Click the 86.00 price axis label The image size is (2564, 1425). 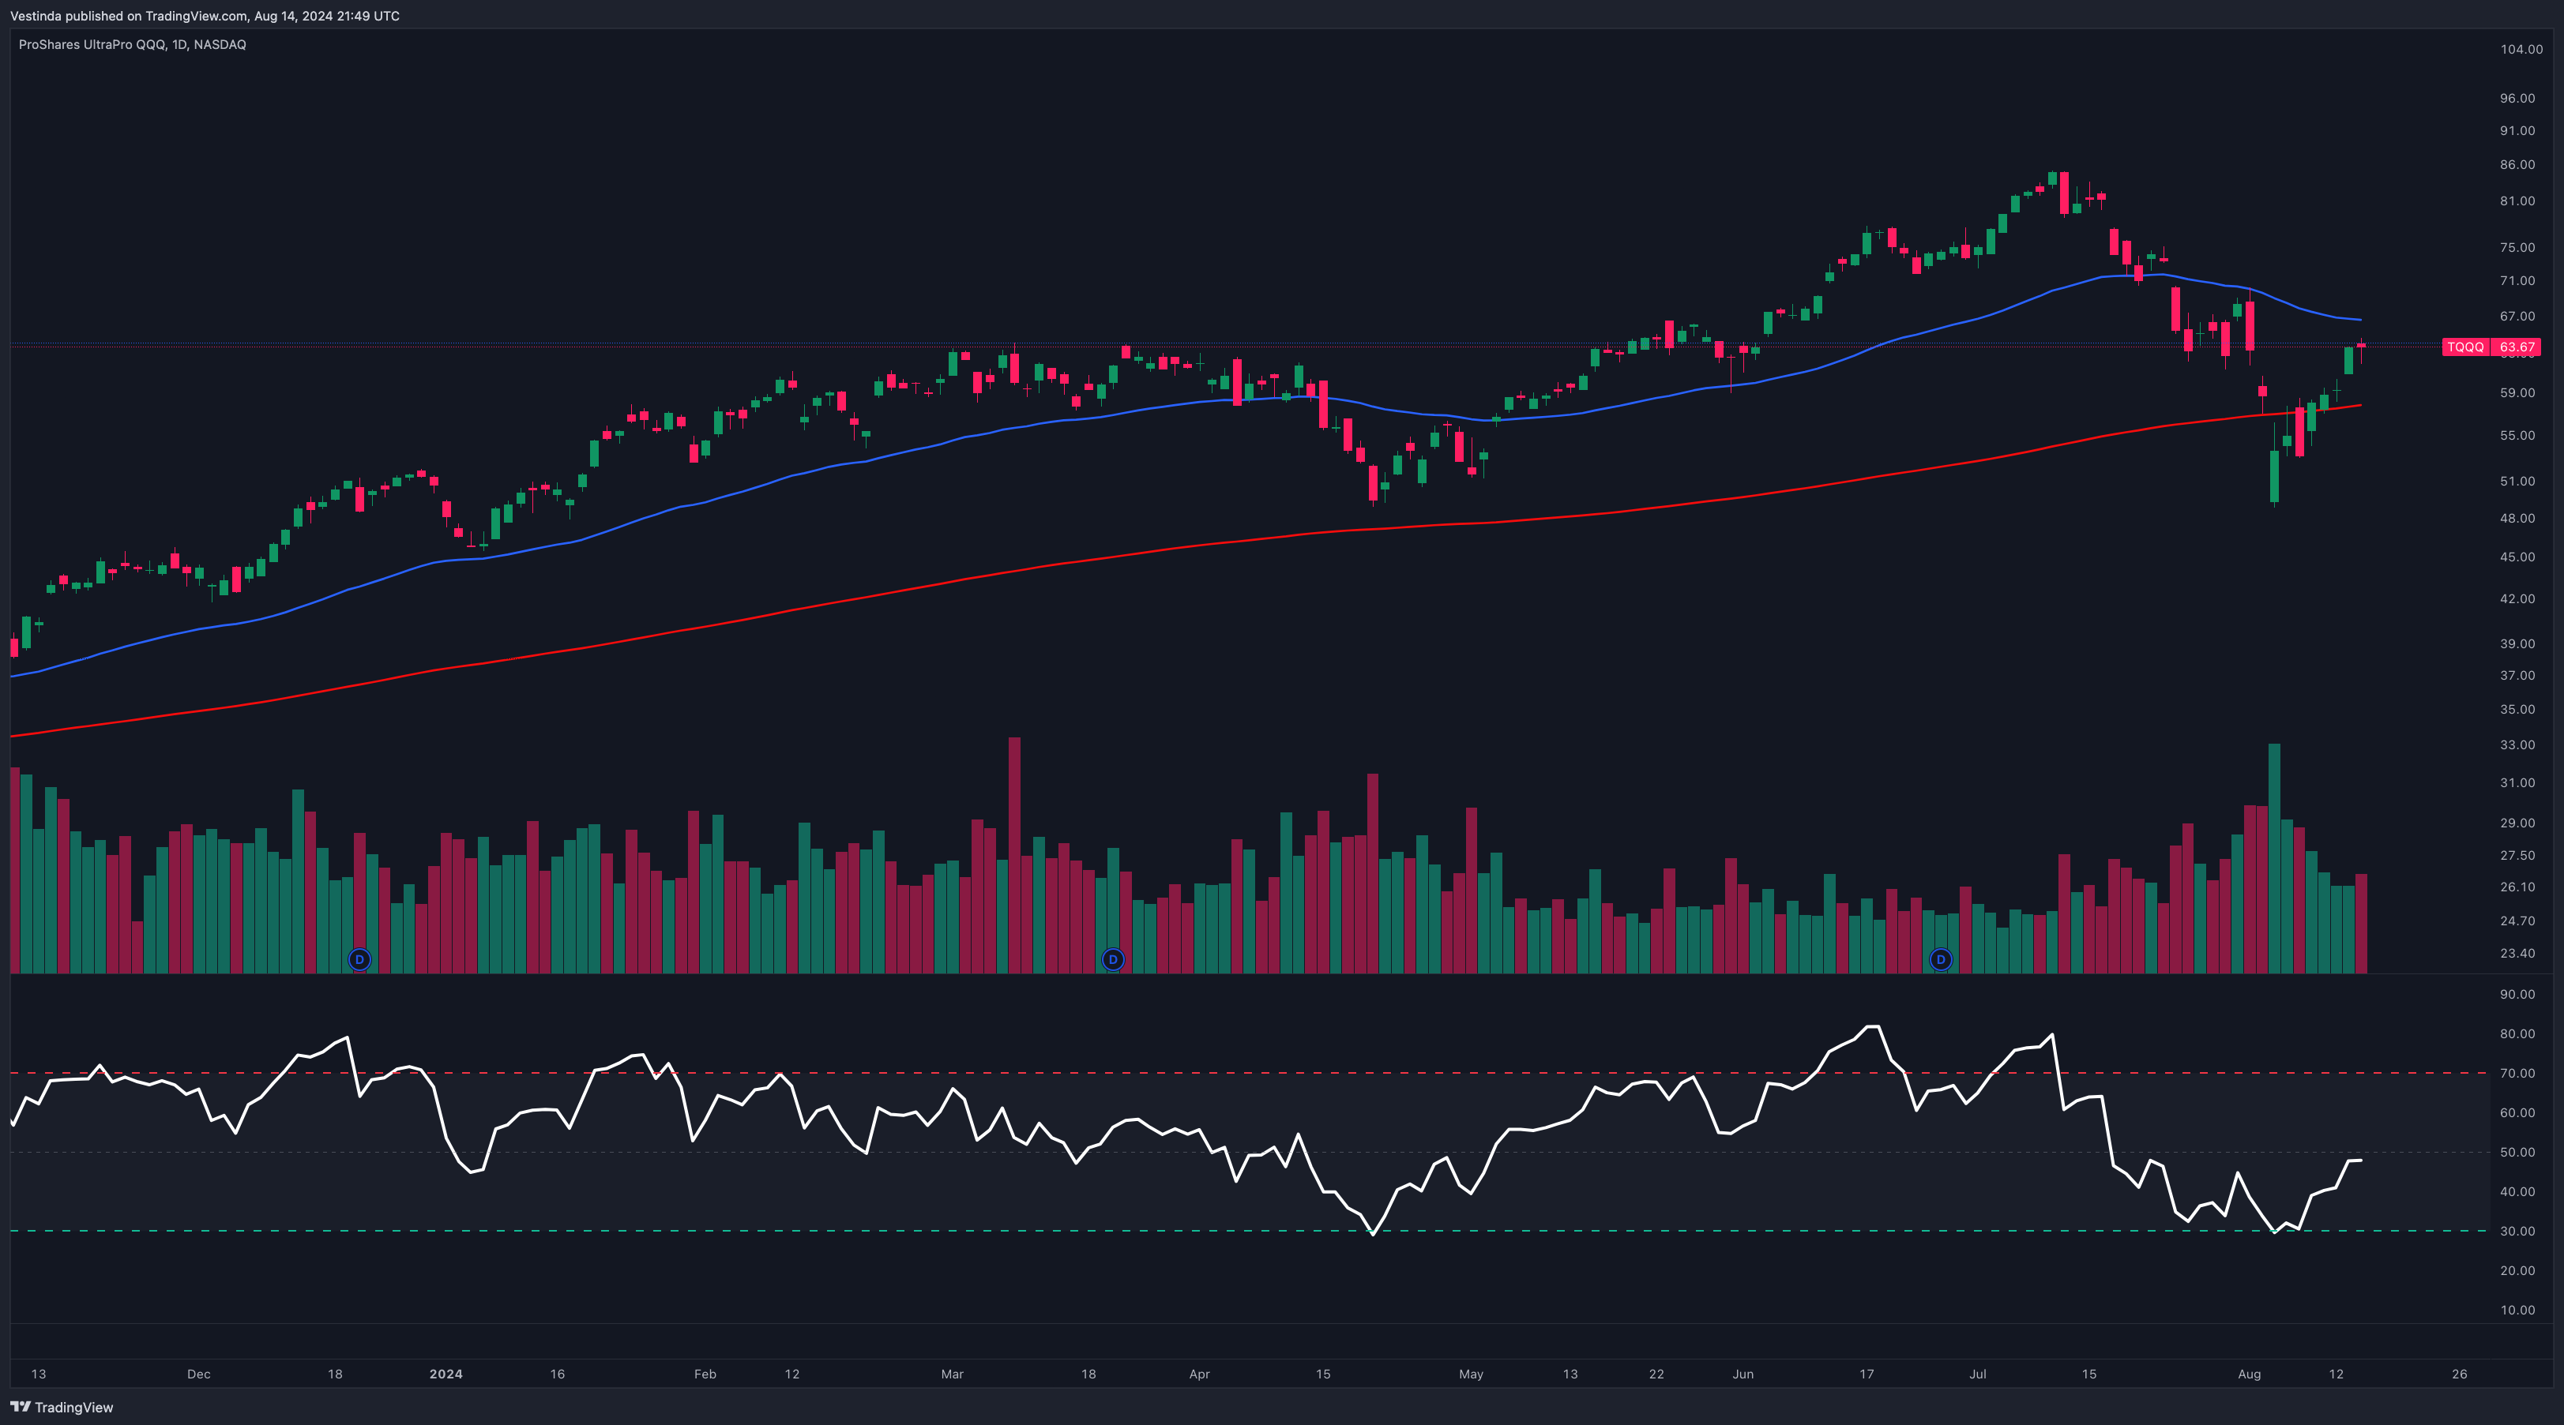[x=2517, y=164]
